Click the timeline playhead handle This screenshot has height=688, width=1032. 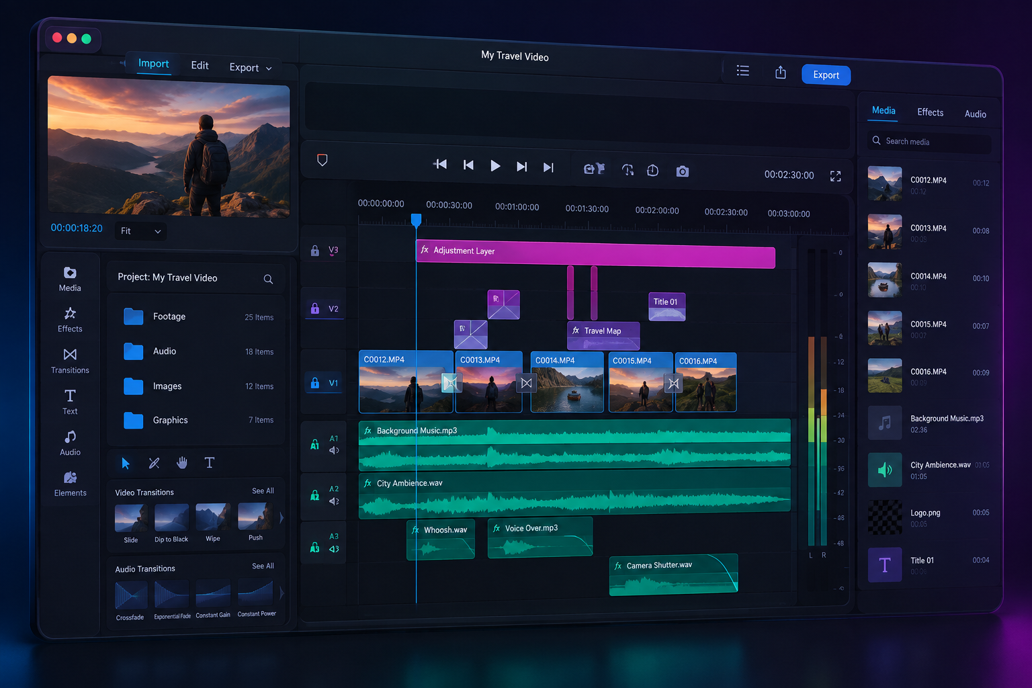click(x=416, y=220)
